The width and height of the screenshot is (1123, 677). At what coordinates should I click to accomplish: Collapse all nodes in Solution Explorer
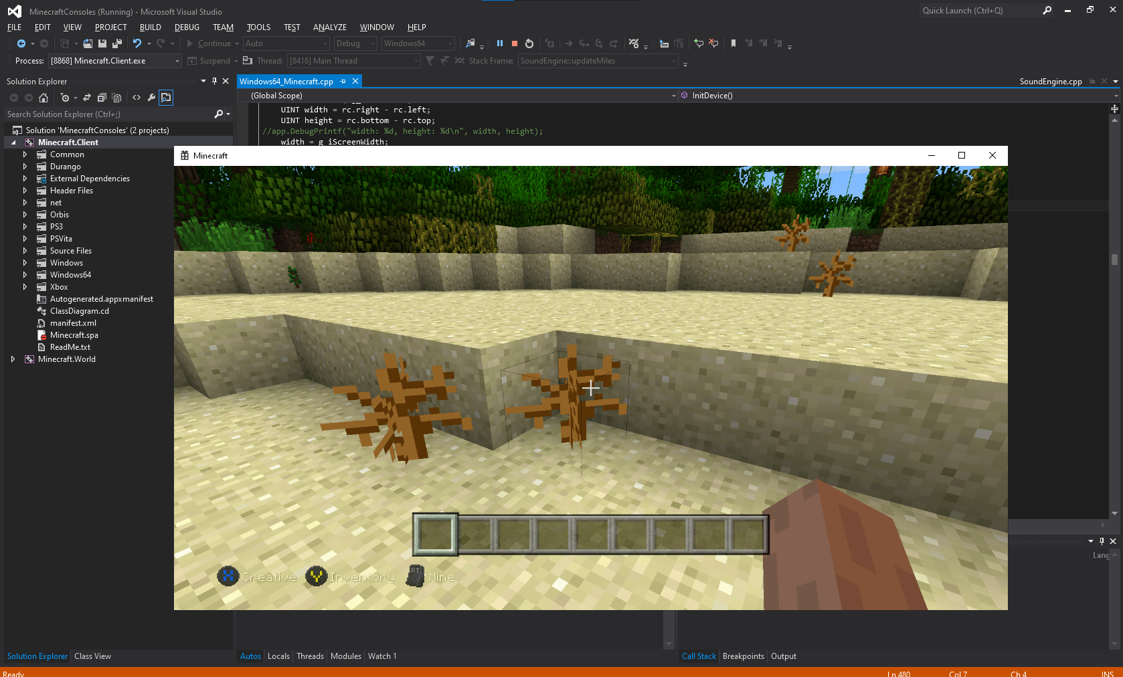102,98
